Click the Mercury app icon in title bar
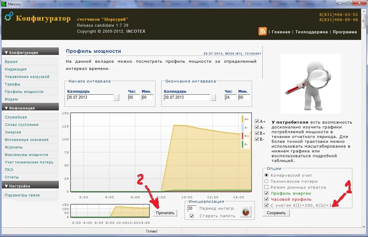 [x=4, y=4]
